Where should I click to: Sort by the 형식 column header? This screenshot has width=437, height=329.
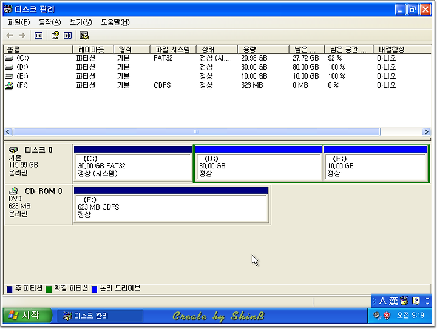[132, 50]
